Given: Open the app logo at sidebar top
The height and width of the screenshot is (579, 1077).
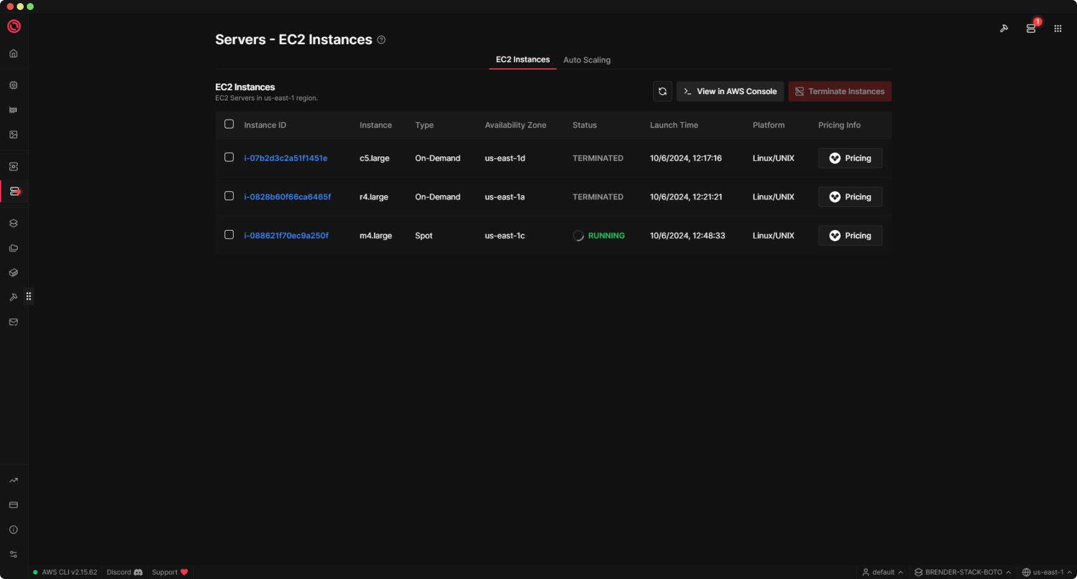Looking at the screenshot, I should [14, 26].
